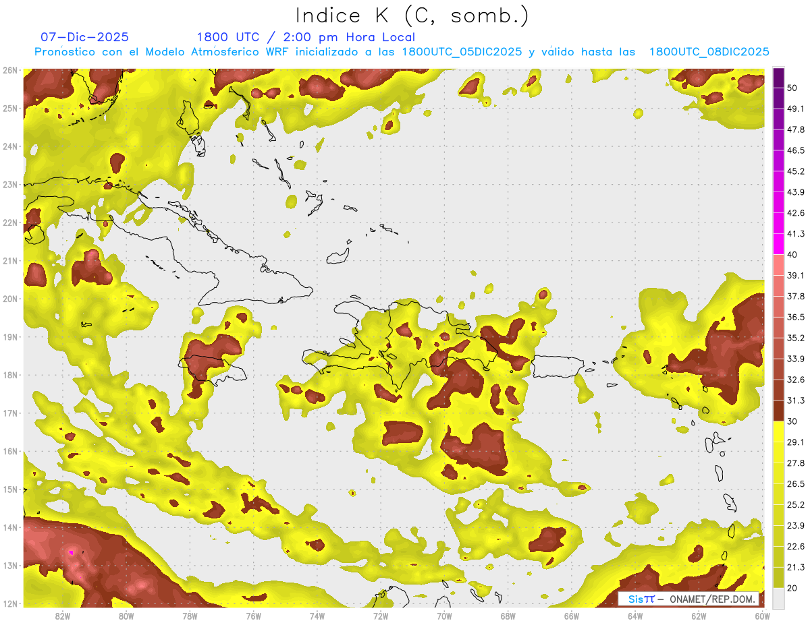
Task: Click the 12N latitude label
Action: point(10,603)
